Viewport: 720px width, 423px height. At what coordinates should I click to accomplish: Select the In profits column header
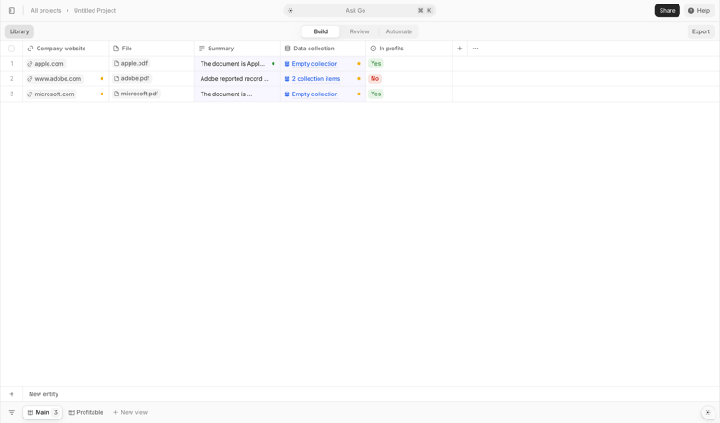[409, 49]
